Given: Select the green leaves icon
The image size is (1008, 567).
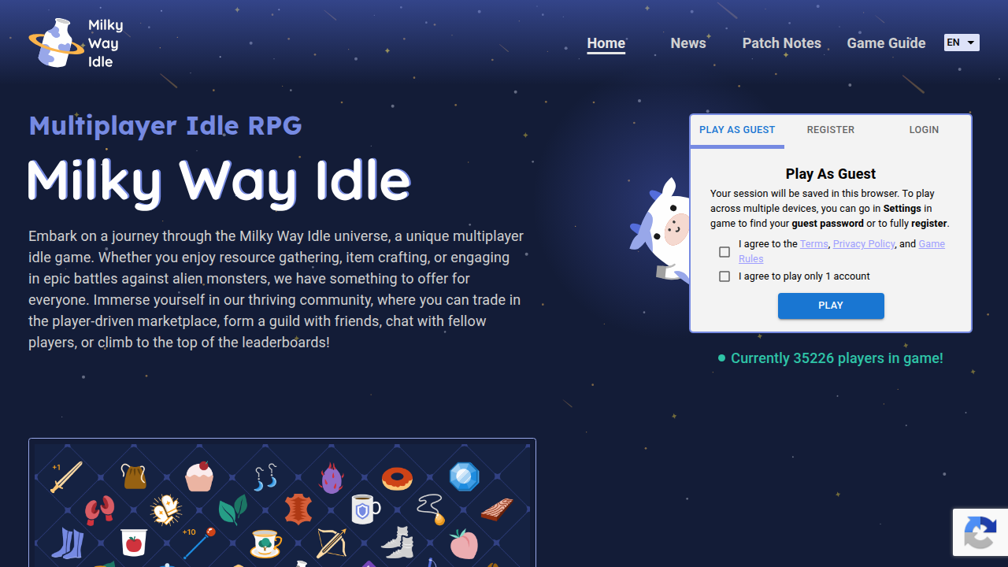Looking at the screenshot, I should pyautogui.click(x=232, y=510).
